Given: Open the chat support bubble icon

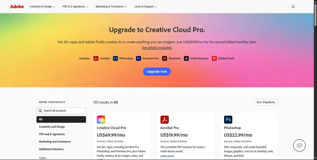Looking at the screenshot, I should 299,146.
